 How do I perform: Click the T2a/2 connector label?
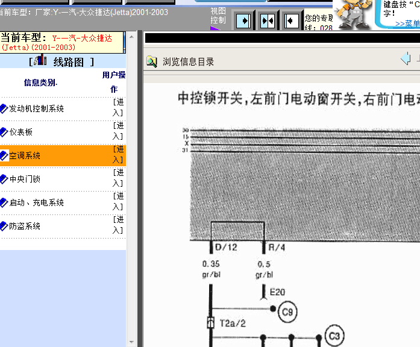tap(233, 324)
